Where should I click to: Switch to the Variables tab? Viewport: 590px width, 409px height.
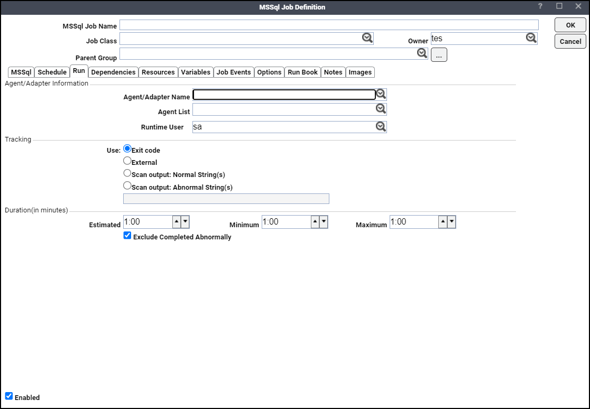click(x=196, y=72)
